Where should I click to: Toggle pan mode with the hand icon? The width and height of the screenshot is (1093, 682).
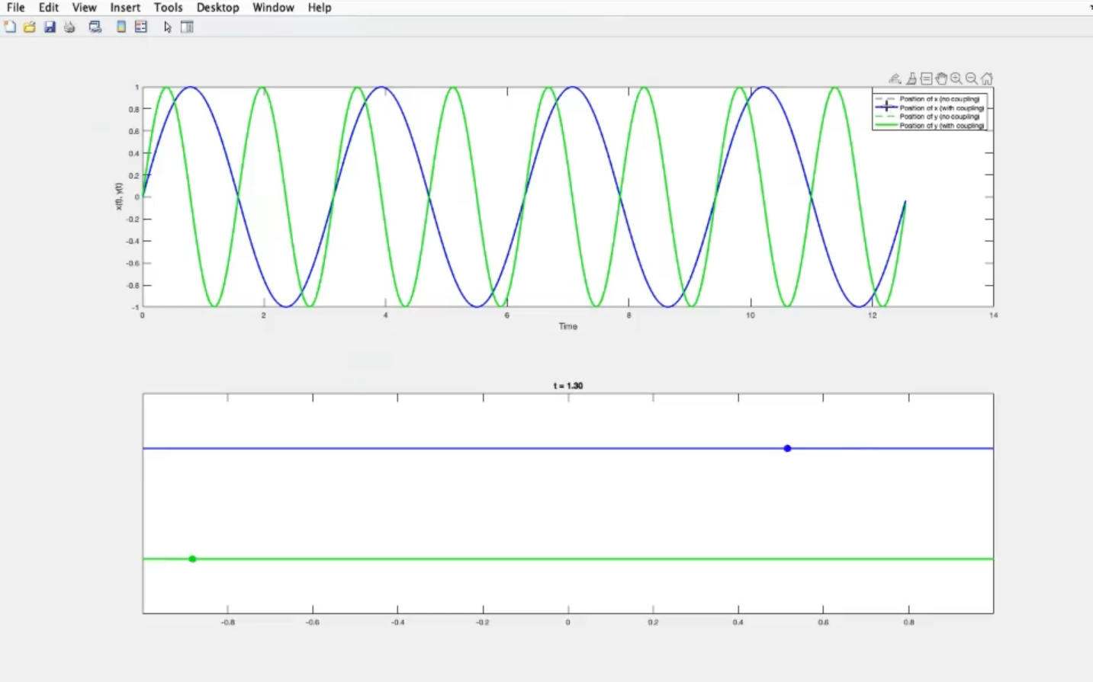(x=941, y=78)
